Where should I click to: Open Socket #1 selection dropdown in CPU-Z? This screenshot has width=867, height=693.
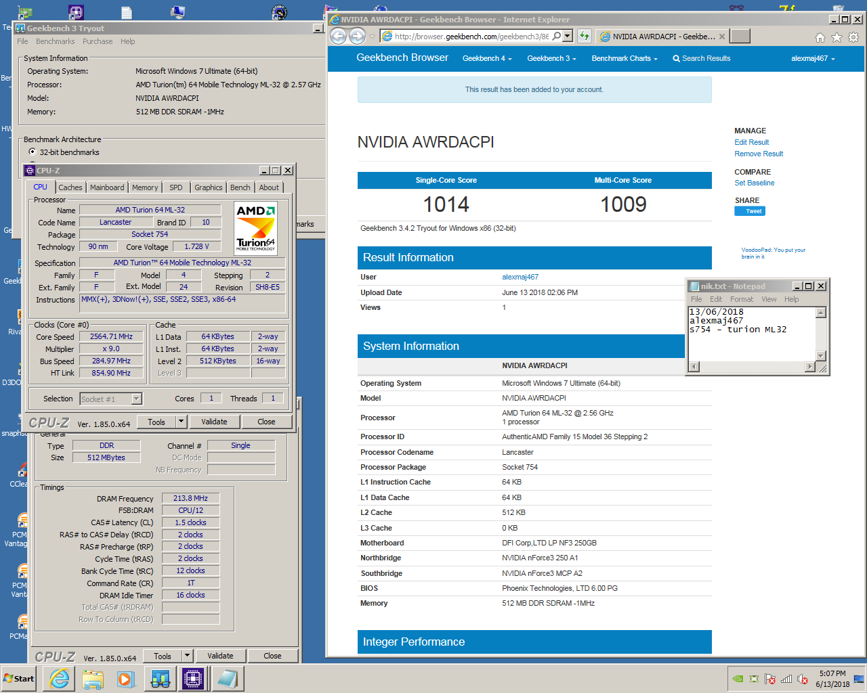pyautogui.click(x=137, y=399)
